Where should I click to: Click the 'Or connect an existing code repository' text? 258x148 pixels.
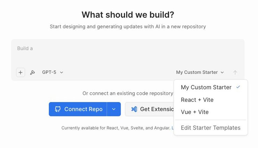128,93
